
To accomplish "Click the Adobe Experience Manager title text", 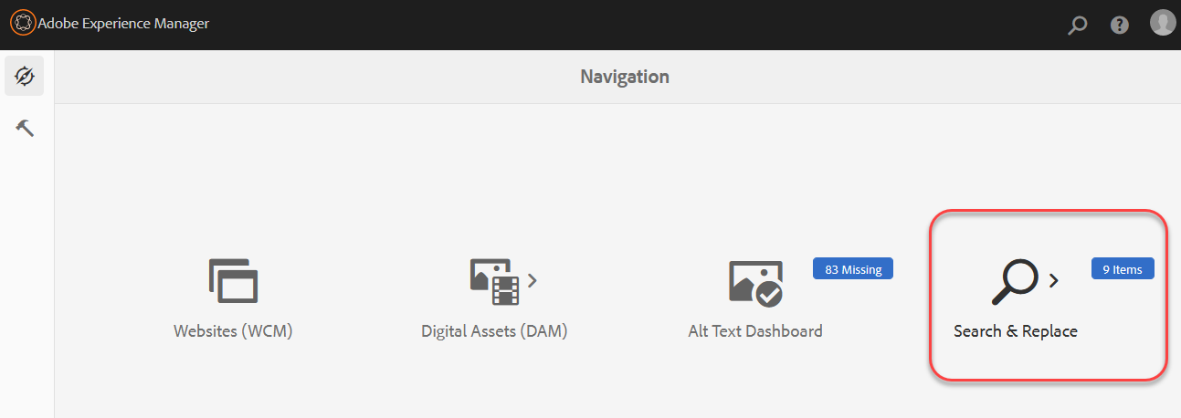I will tap(123, 24).
